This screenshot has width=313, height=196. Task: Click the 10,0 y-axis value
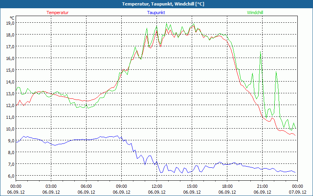point(11,129)
